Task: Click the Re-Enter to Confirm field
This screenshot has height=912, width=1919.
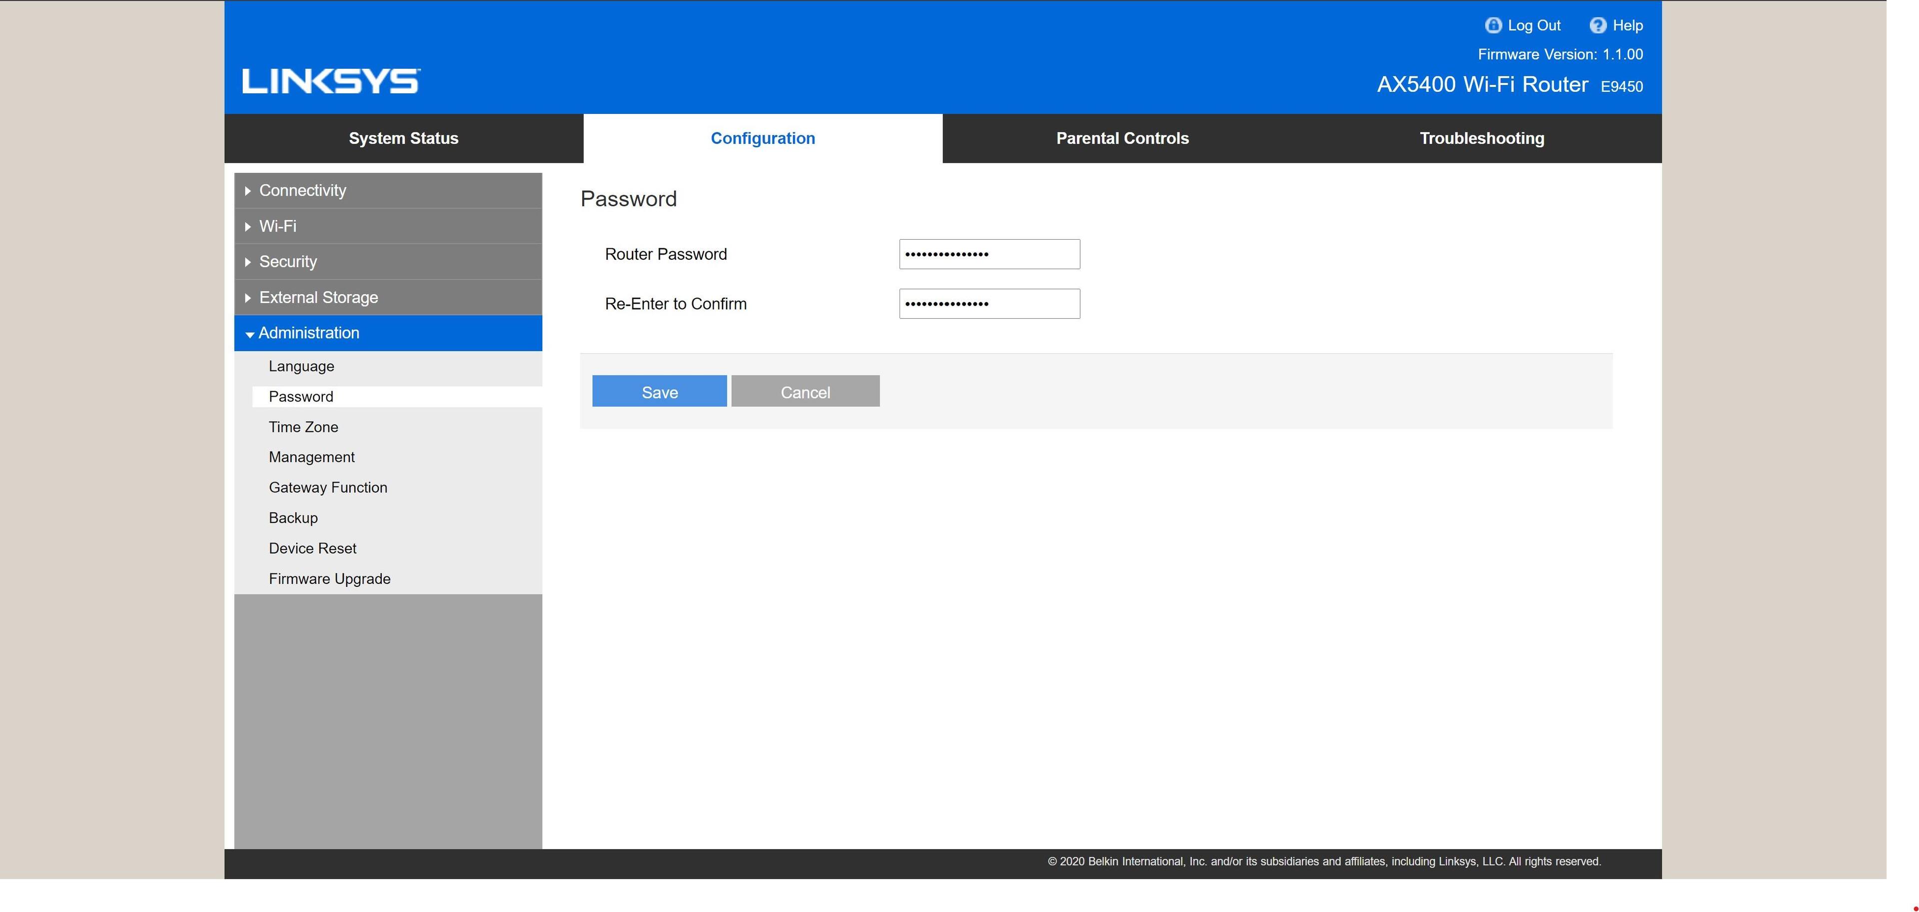Action: 988,304
